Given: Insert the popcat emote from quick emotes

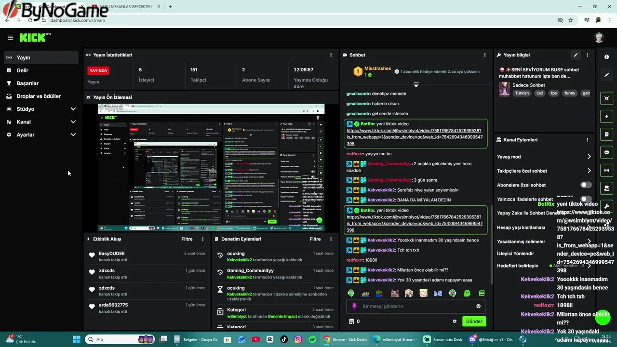Looking at the screenshot, I should [x=394, y=293].
